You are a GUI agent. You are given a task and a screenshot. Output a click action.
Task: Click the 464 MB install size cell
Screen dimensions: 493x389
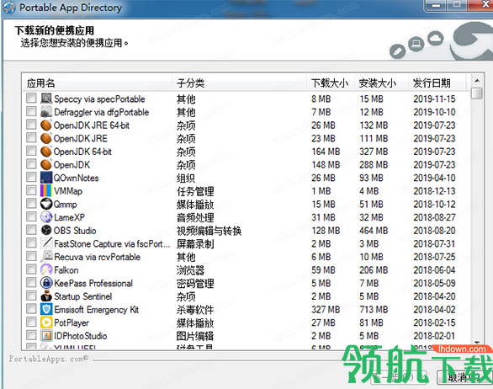coord(374,231)
